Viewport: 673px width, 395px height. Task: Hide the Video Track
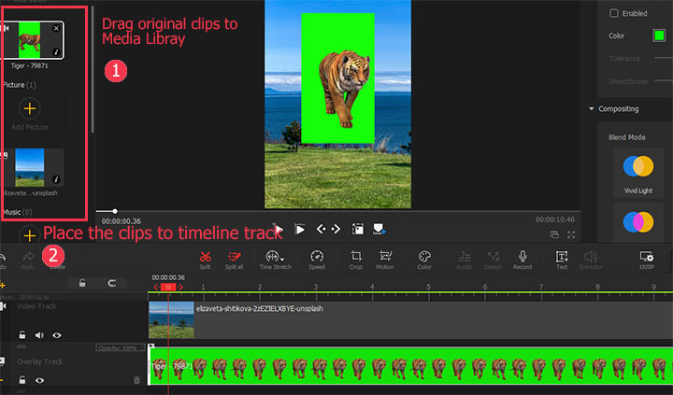click(57, 335)
